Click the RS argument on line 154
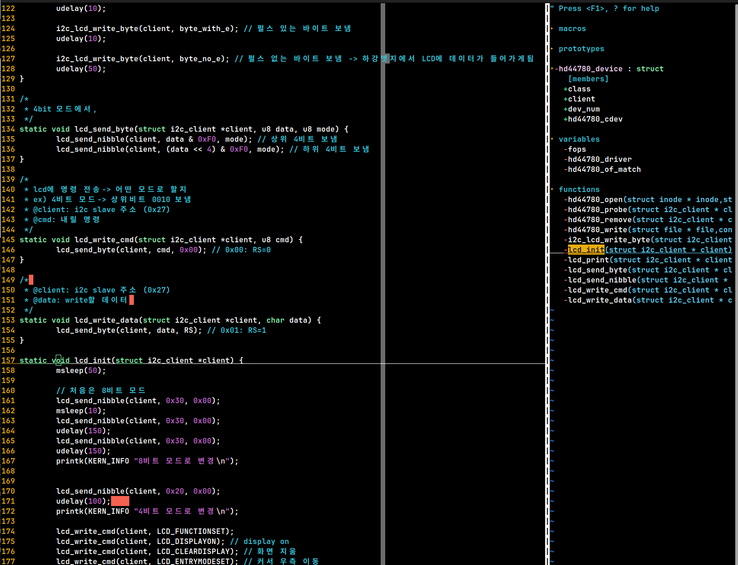The image size is (738, 565). [188, 330]
